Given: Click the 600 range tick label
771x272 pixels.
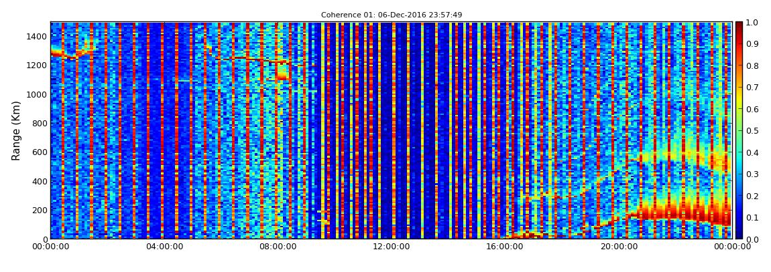Looking at the screenshot, I should 40,152.
